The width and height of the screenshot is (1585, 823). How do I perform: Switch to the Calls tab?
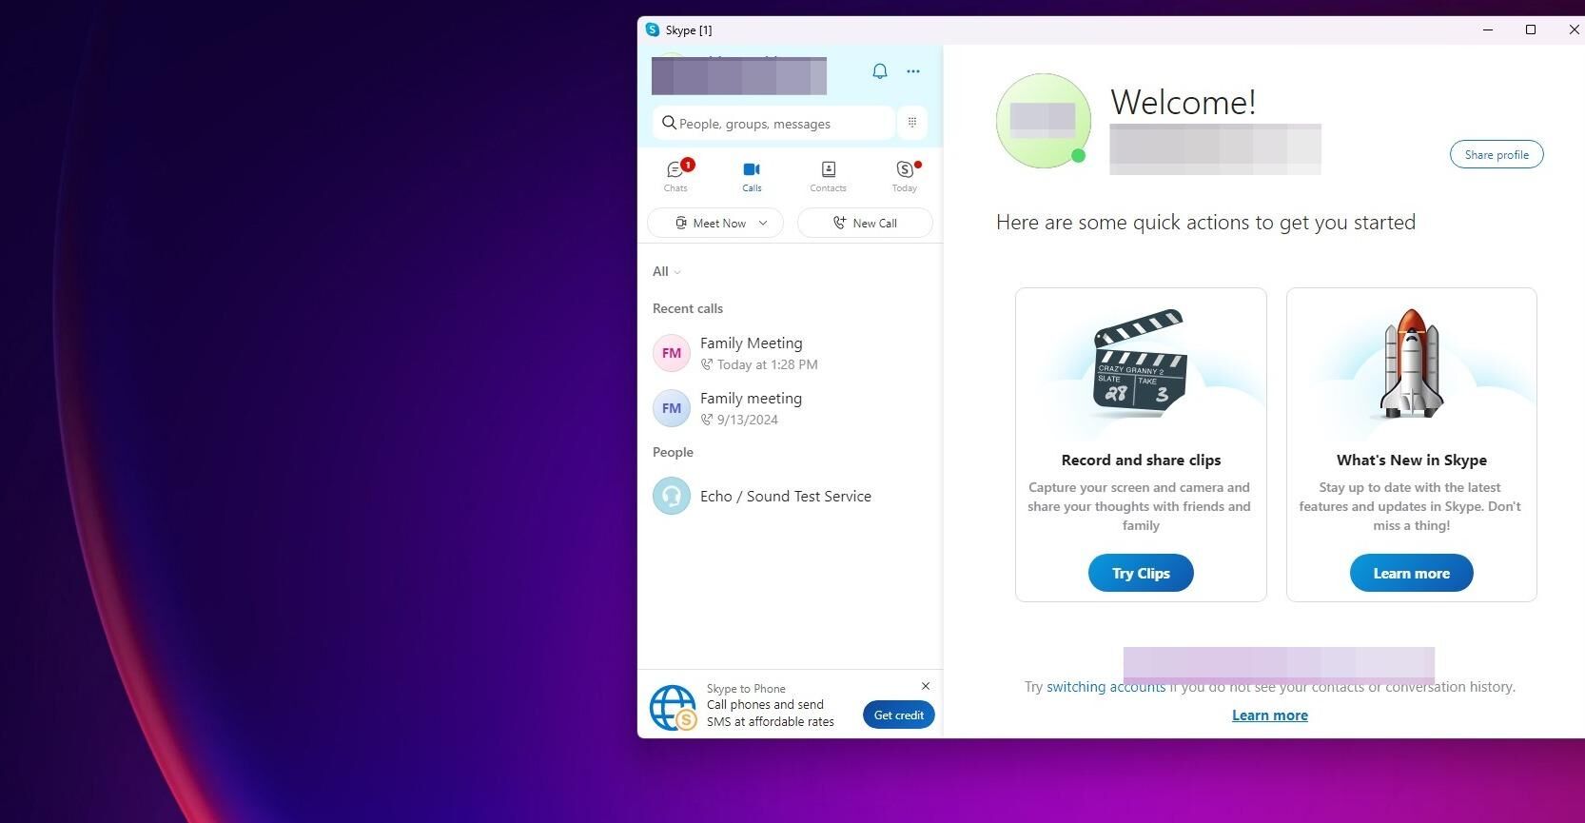752,176
